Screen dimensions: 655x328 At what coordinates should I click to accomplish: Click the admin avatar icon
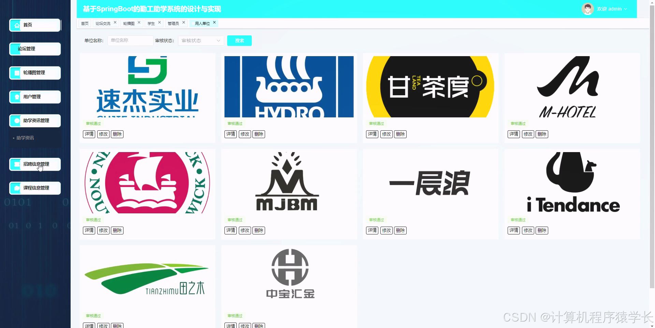point(587,9)
